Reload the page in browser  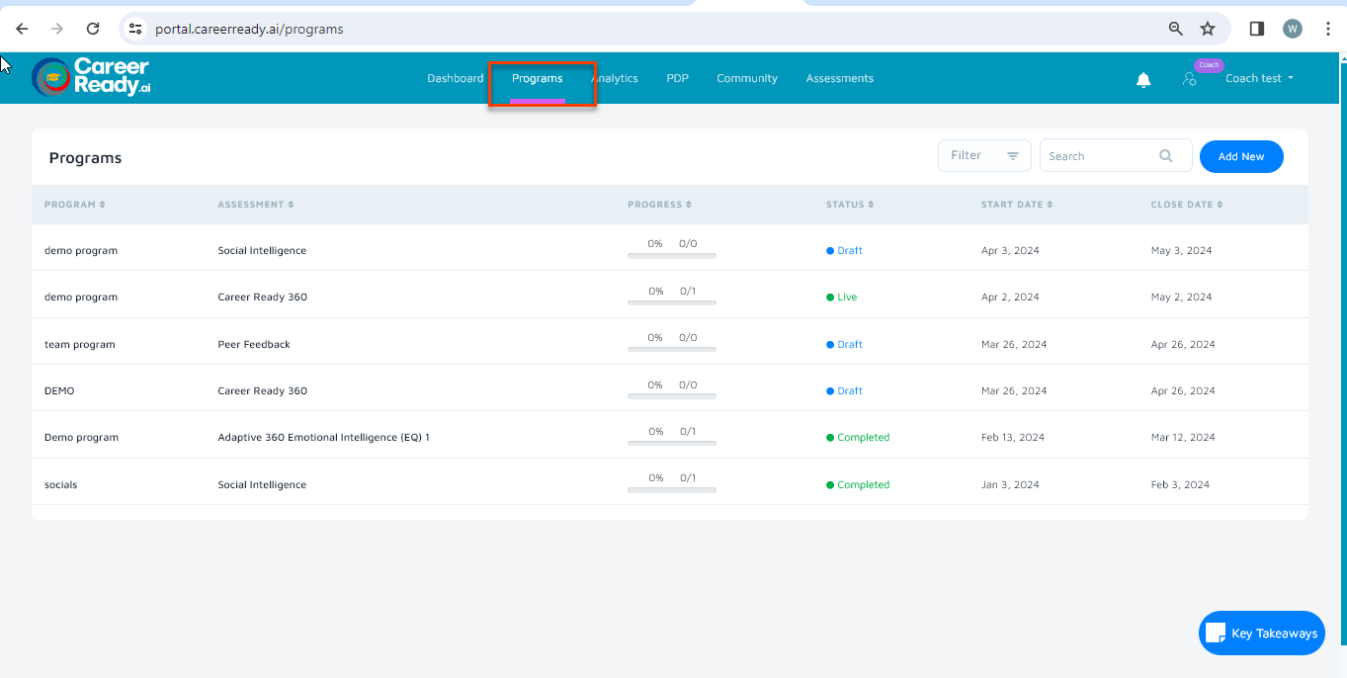pyautogui.click(x=93, y=29)
